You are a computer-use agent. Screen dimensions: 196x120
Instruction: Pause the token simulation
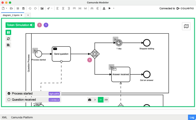point(8,32)
